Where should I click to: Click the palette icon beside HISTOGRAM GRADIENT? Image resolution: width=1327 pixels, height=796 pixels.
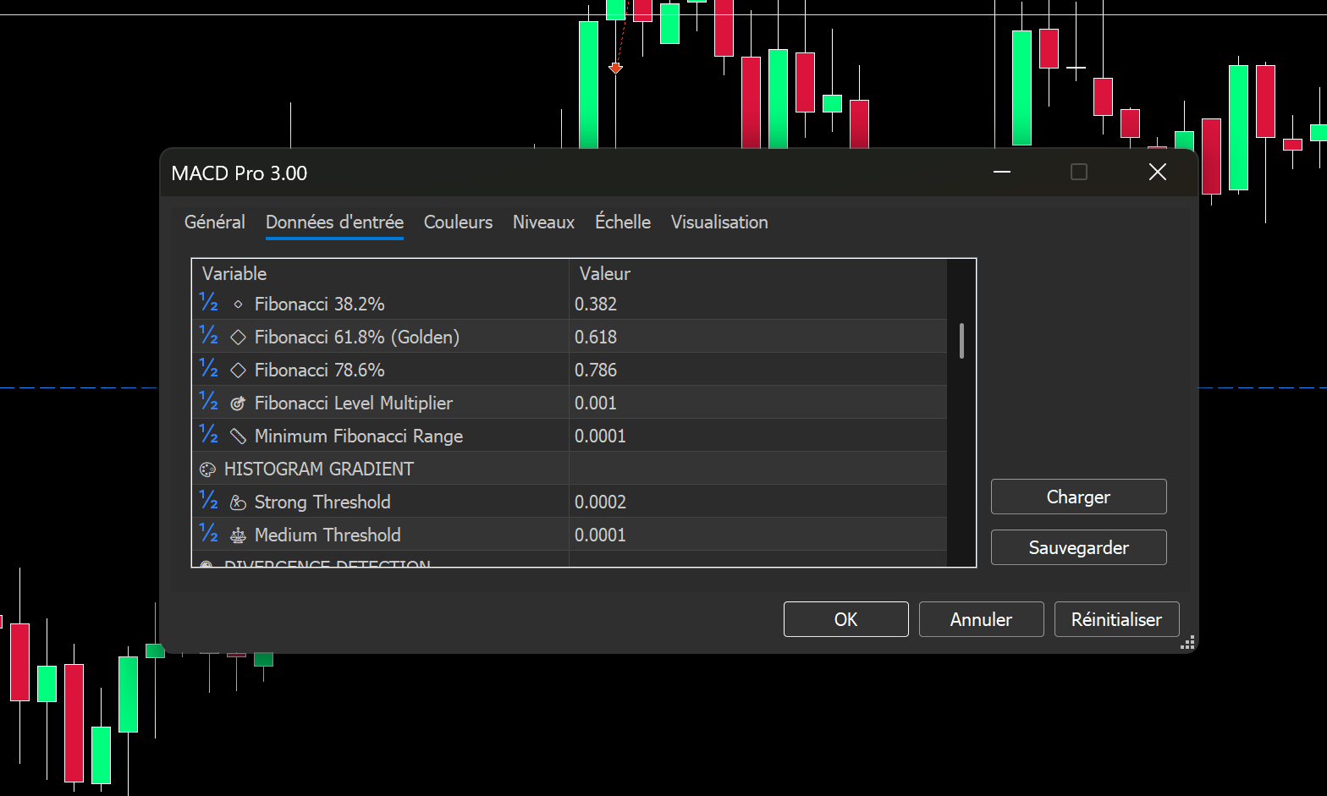207,469
